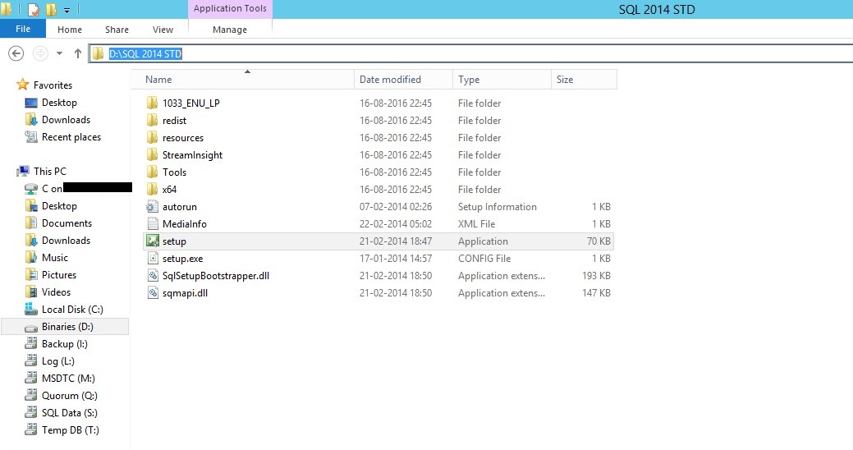Click the '193 KB' size cell
This screenshot has width=853, height=450.
point(596,276)
